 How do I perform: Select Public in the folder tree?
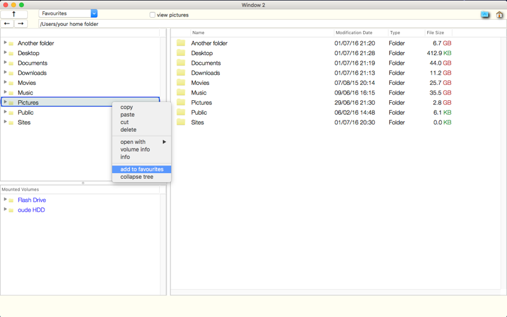[25, 113]
